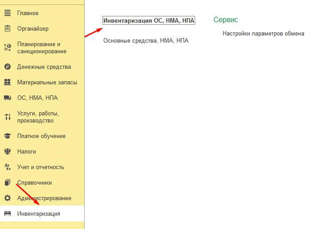Click the Сервис group heading

[226, 20]
